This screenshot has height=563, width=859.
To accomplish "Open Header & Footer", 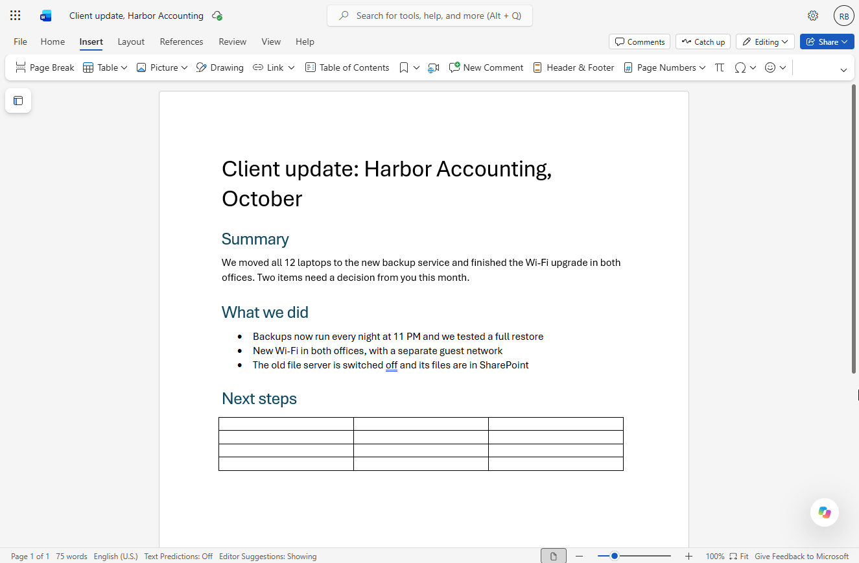I will 573,67.
